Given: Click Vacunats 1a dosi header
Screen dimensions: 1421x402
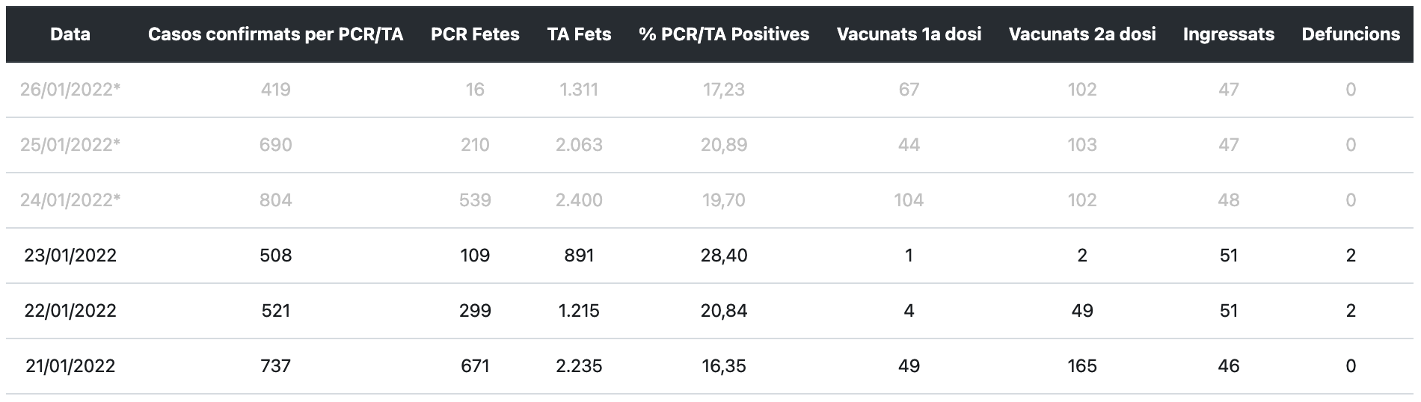Looking at the screenshot, I should coord(909,34).
